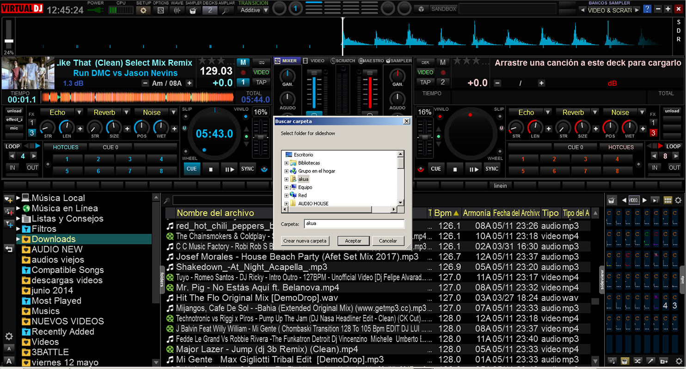The width and height of the screenshot is (686, 369).
Task: Click the sideview microphone icon at bottom
Action: click(x=651, y=361)
